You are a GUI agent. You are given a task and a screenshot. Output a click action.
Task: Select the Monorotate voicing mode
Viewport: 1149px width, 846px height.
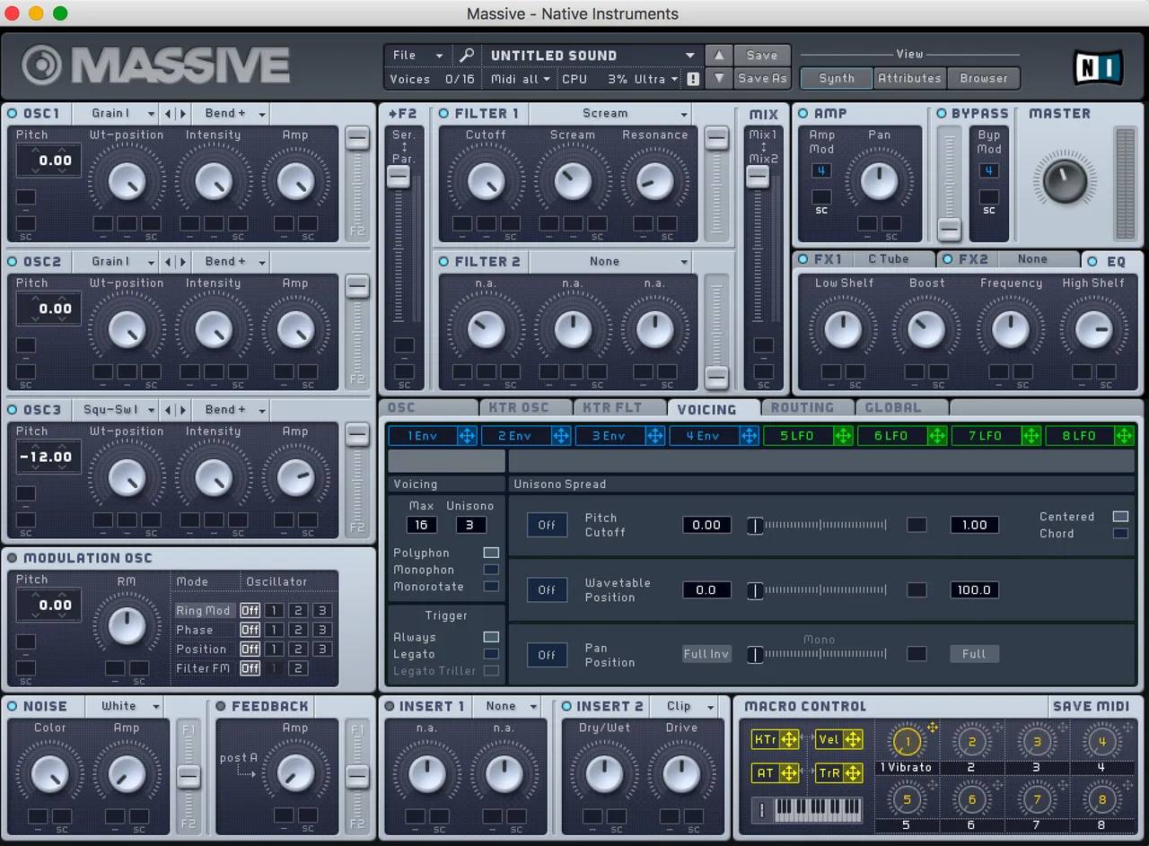(491, 587)
